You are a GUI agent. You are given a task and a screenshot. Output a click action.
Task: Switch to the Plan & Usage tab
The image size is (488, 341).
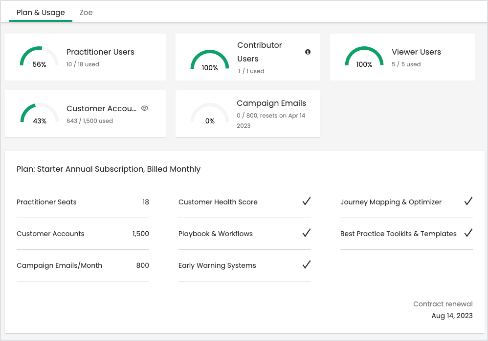41,12
